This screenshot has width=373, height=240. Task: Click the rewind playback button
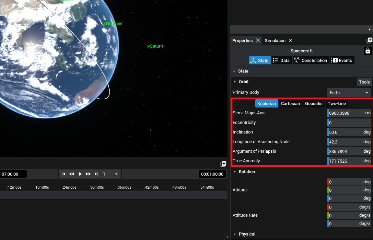[x=72, y=174]
